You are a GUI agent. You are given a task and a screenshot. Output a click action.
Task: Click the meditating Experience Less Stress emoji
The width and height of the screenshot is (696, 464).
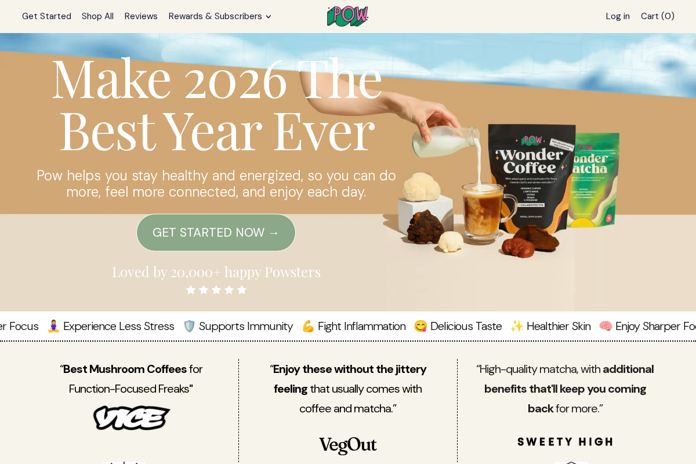[53, 327]
